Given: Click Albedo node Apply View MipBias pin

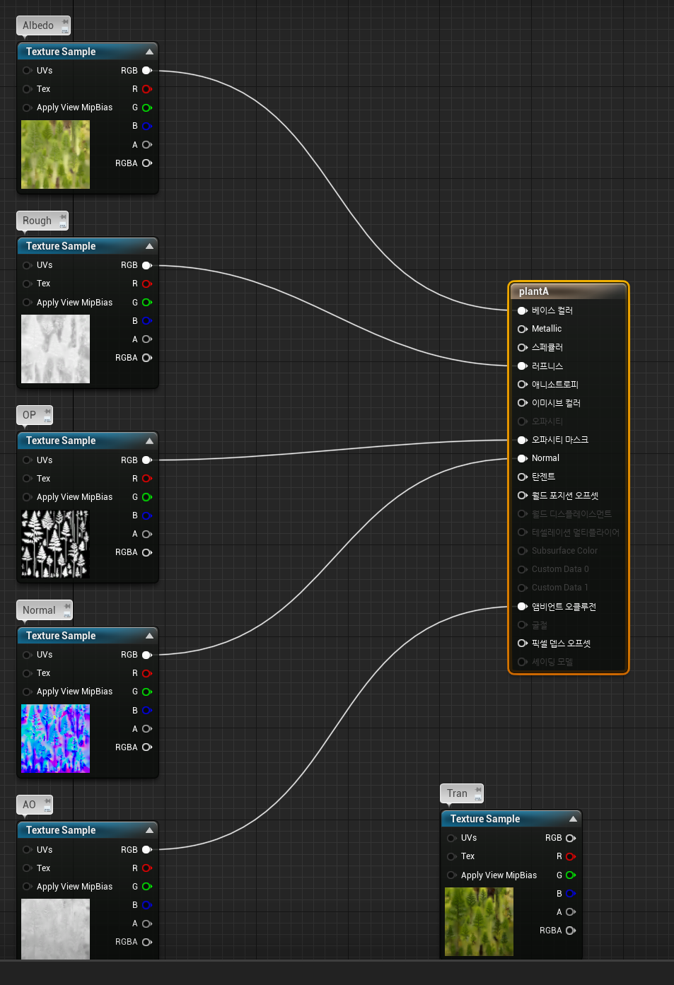Looking at the screenshot, I should pos(27,107).
